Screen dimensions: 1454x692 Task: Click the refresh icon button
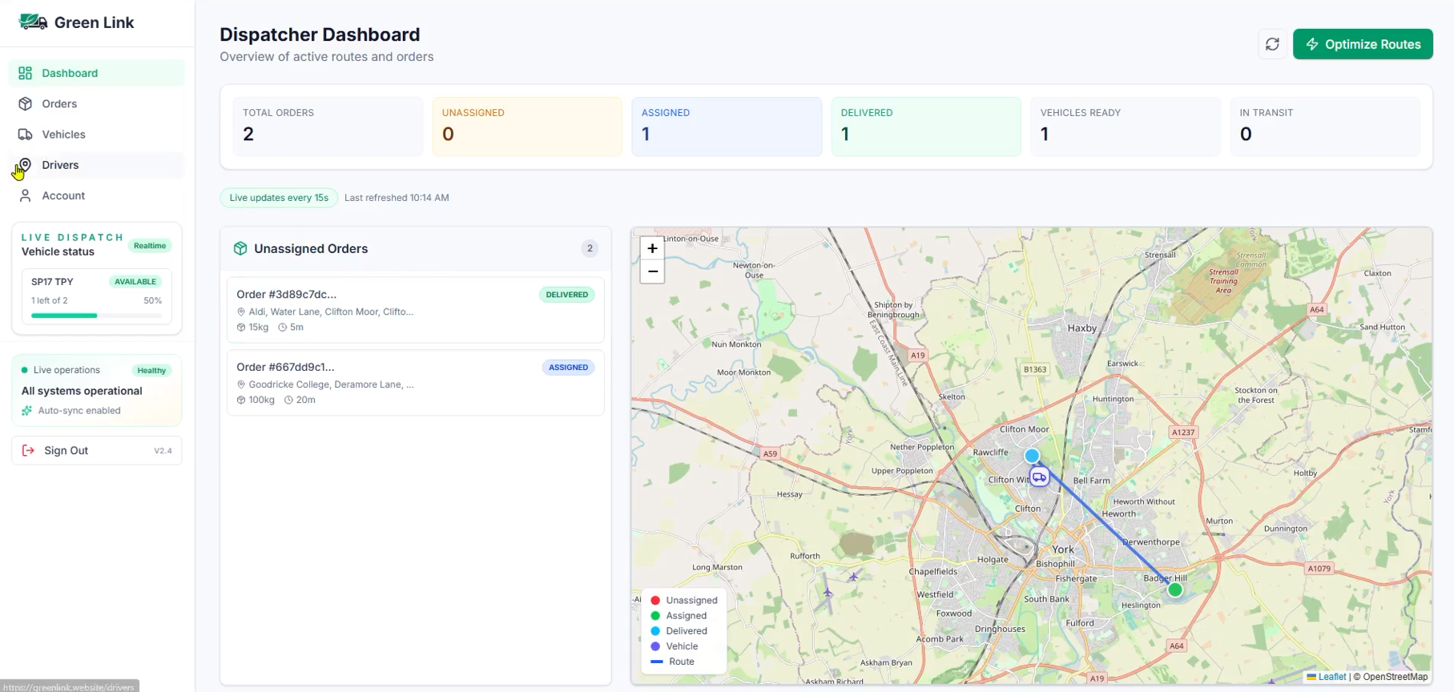tap(1271, 44)
